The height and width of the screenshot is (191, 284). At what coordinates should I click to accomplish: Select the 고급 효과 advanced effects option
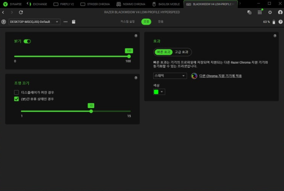click(x=181, y=52)
